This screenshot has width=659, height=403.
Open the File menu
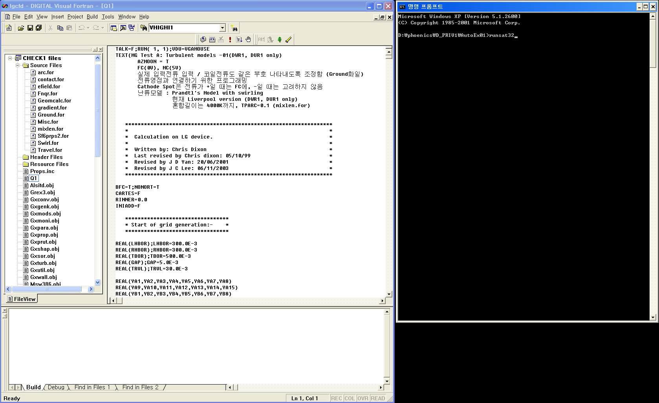(x=16, y=17)
